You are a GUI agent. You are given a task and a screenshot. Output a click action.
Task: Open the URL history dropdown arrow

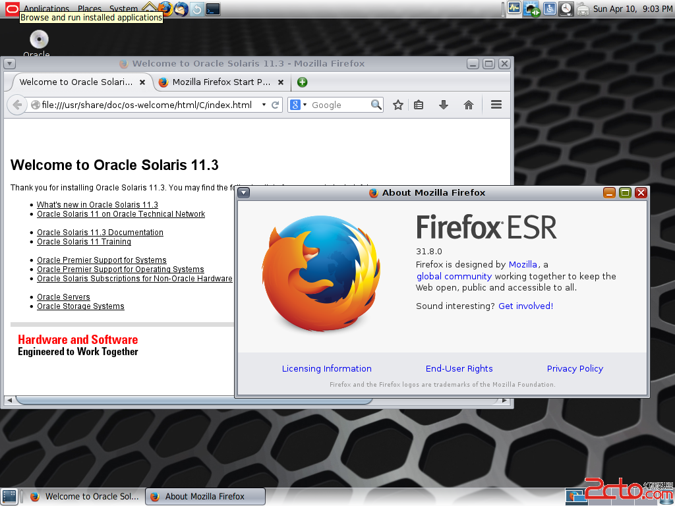point(264,105)
